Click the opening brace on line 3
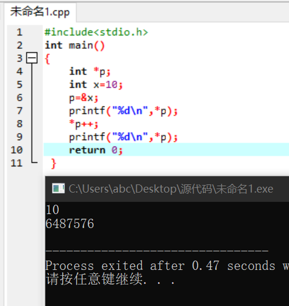The width and height of the screenshot is (289, 306). (47, 59)
